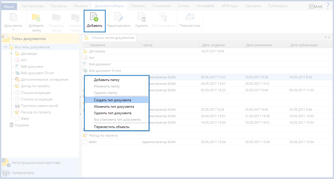Open the Registration cards panel
Image resolution: width=334 pixels, height=179 pixels.
click(x=36, y=163)
